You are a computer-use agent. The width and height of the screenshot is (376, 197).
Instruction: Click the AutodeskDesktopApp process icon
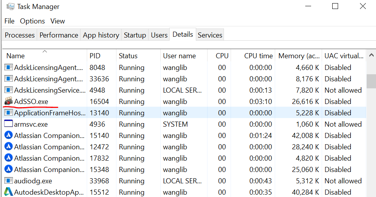8,192
